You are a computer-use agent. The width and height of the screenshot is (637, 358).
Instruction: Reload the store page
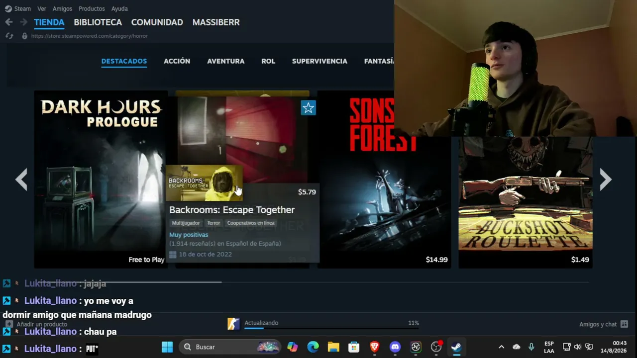8,36
